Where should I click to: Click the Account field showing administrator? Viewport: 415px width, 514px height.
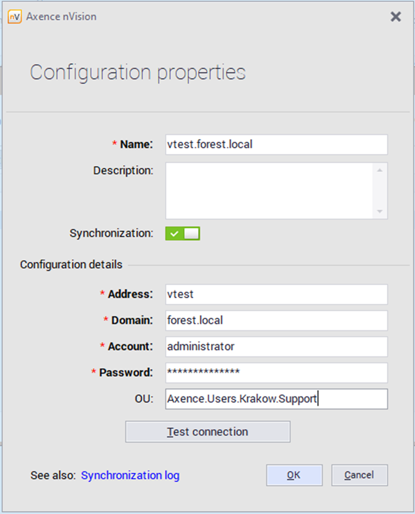click(x=276, y=347)
